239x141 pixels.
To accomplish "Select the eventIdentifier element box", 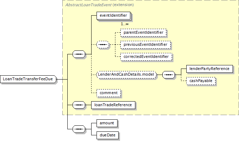I will tap(113, 16).
